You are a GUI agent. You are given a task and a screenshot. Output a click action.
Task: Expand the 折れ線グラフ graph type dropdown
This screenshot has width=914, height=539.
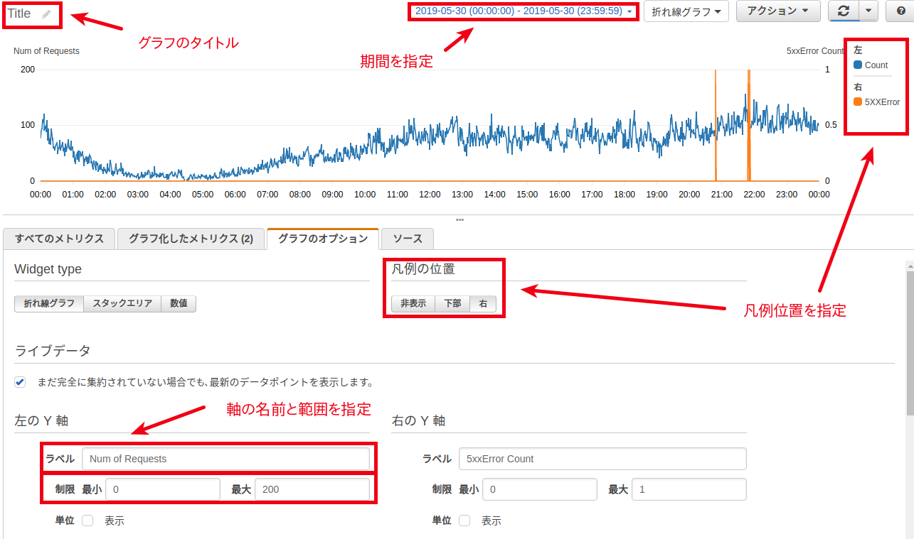point(686,11)
